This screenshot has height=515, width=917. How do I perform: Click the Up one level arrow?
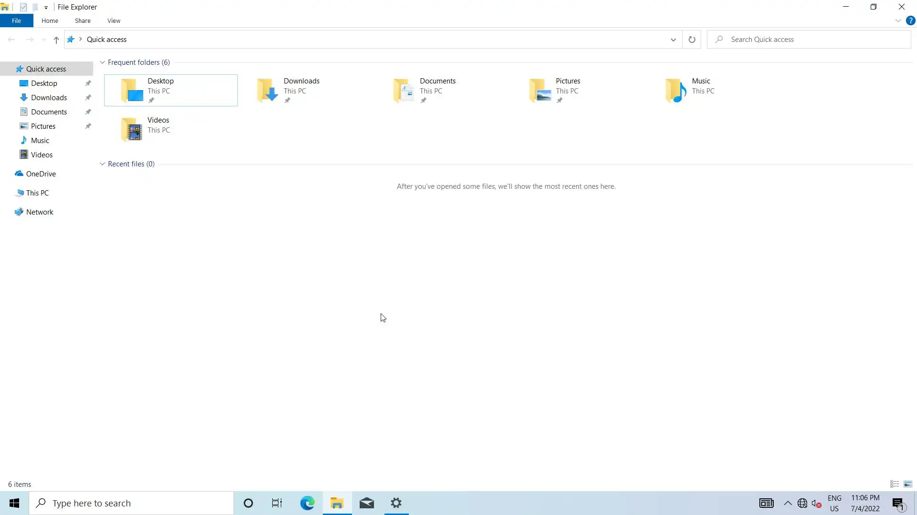click(56, 40)
